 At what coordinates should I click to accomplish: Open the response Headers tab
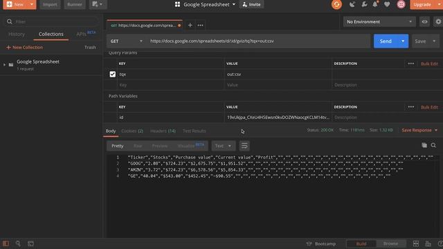pos(163,131)
